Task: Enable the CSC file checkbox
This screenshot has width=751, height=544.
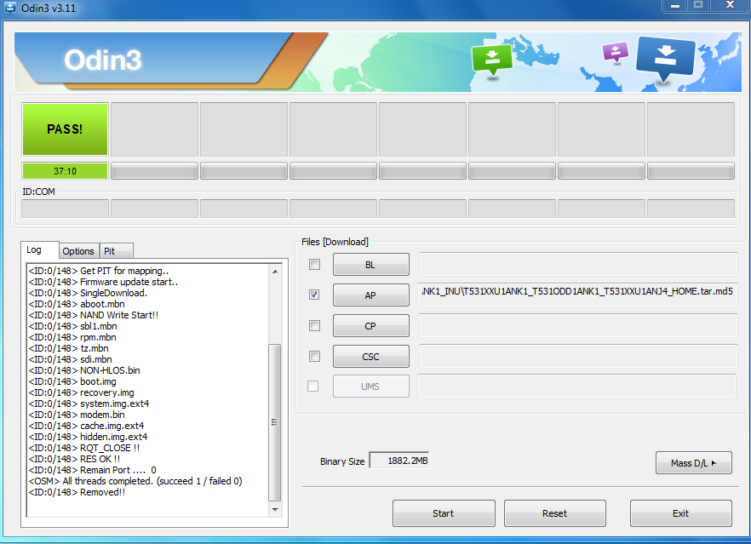Action: point(315,356)
